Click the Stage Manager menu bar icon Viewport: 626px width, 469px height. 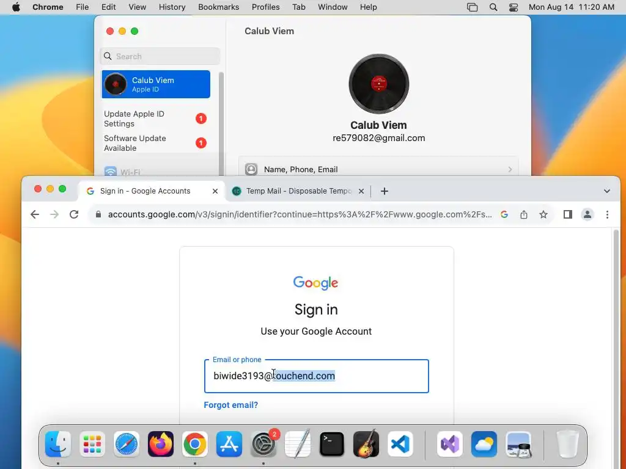click(x=473, y=7)
